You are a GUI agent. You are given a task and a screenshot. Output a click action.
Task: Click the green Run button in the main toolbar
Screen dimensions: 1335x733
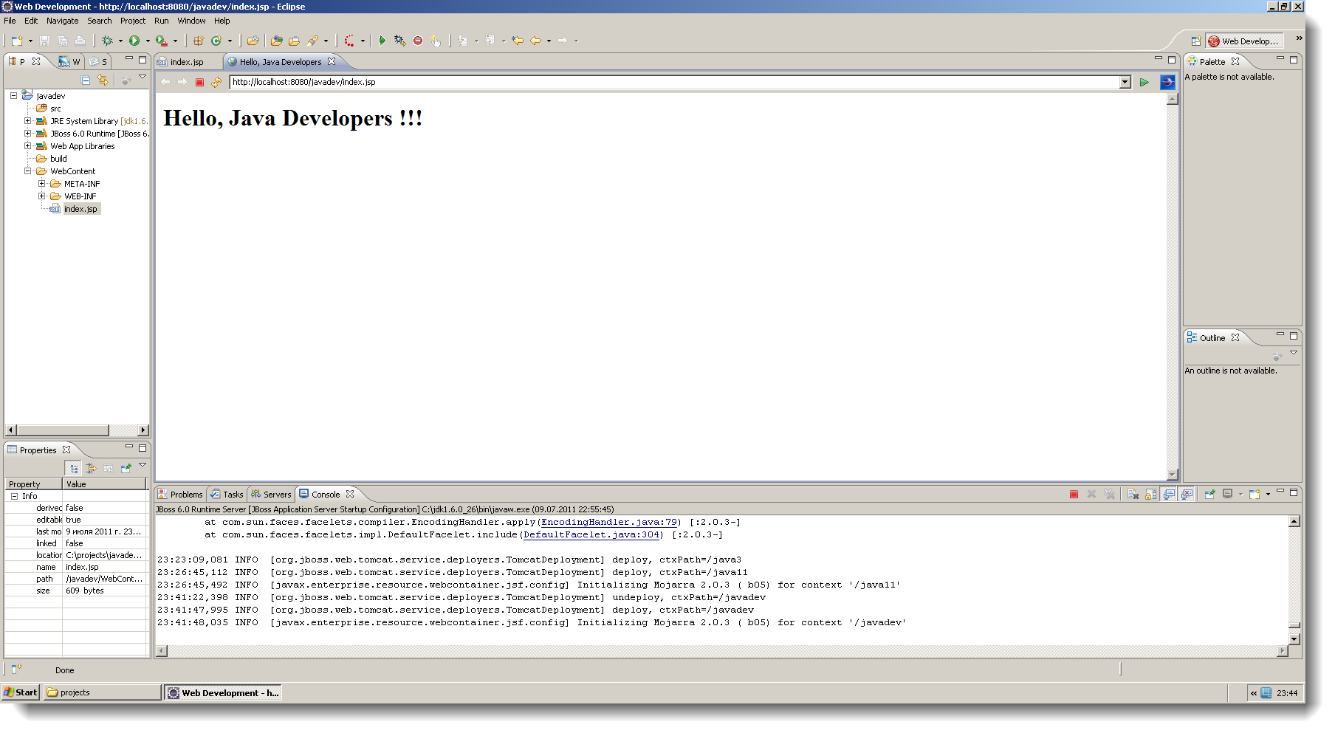(x=134, y=41)
